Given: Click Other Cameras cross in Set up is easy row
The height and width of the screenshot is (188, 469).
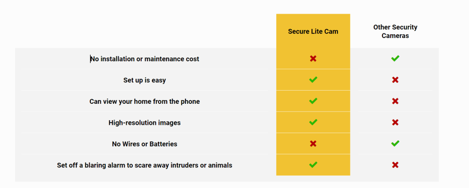Looking at the screenshot, I should tap(395, 80).
